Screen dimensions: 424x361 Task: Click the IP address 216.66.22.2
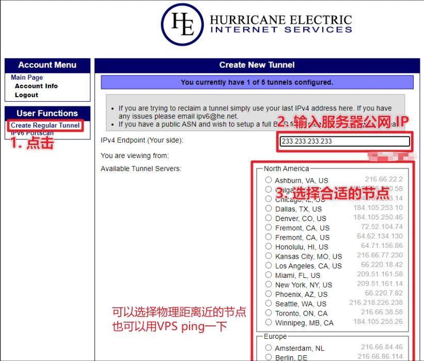384,179
